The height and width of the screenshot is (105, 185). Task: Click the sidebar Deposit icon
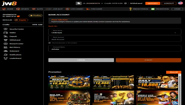coord(5,36)
